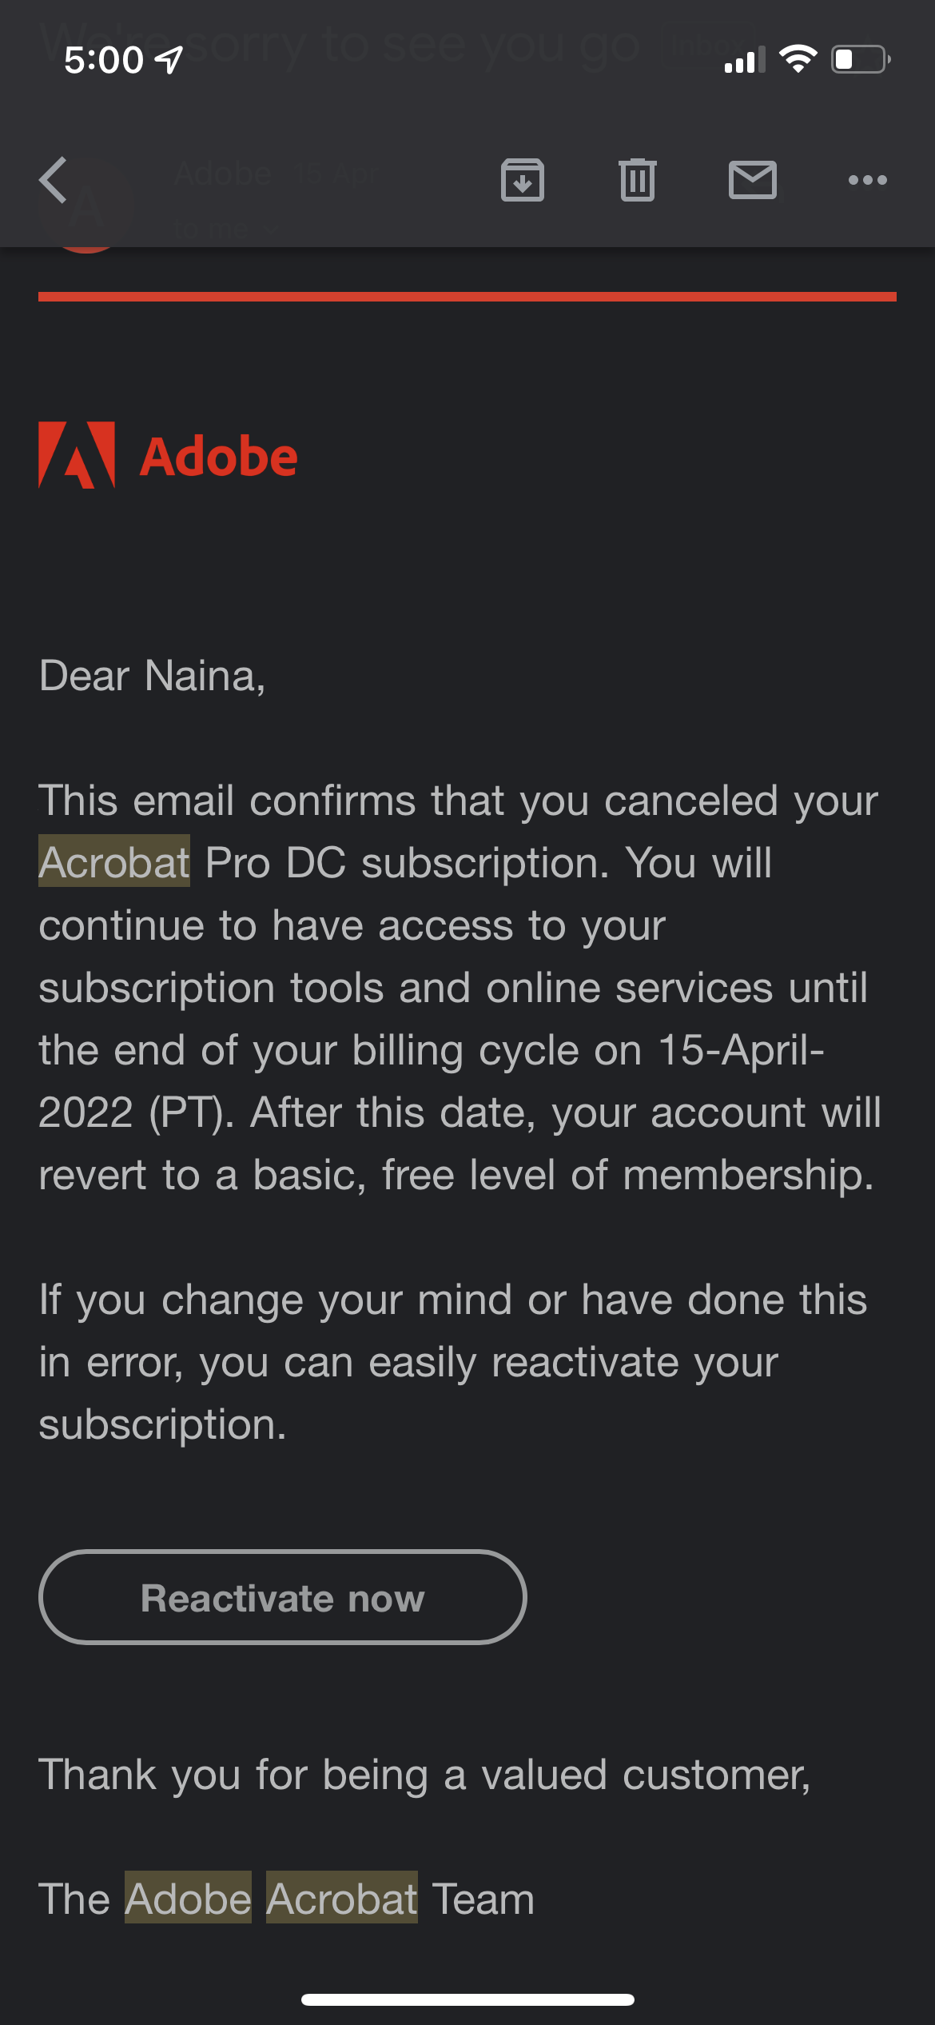Image resolution: width=935 pixels, height=2025 pixels.
Task: Delete the email with trash icon
Action: (x=638, y=180)
